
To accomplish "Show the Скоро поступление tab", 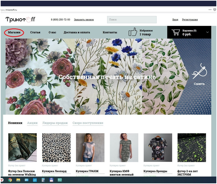I will click(x=88, y=123).
